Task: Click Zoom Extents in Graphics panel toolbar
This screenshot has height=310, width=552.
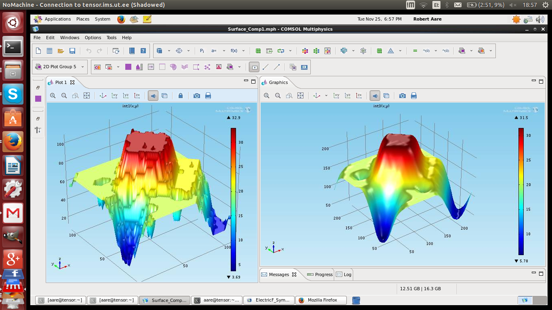Action: (x=300, y=96)
